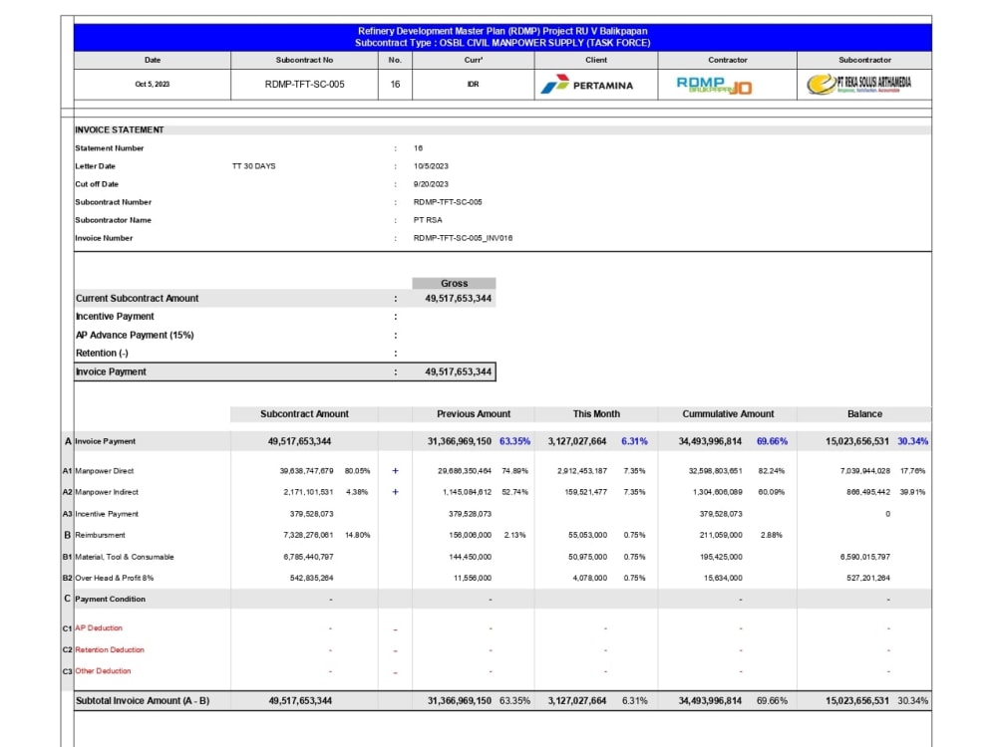
Task: Select '211,059,000' cumulative Reimbursment amount
Action: (721, 535)
